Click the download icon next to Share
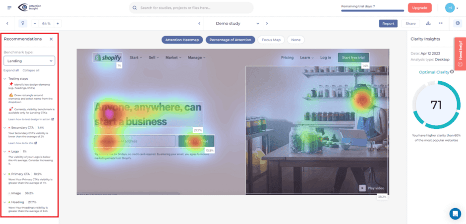The height and width of the screenshot is (224, 466). (x=428, y=23)
